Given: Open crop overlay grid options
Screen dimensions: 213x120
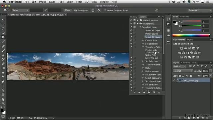Looking at the screenshot, I should pyautogui.click(x=93, y=10).
